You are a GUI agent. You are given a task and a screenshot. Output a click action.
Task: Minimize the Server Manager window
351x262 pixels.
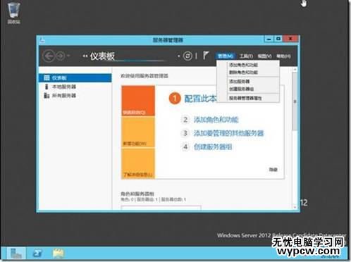click(x=269, y=39)
